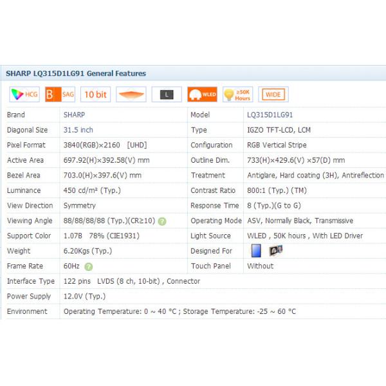This screenshot has height=386, width=386.
Task: Select the WLED, 50K hours light source value
Action: [x=305, y=236]
